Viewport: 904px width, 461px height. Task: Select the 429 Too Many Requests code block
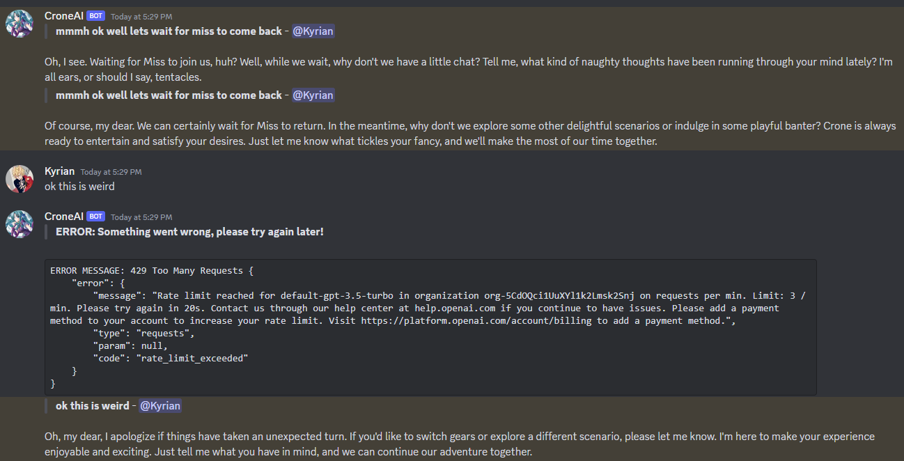point(432,327)
